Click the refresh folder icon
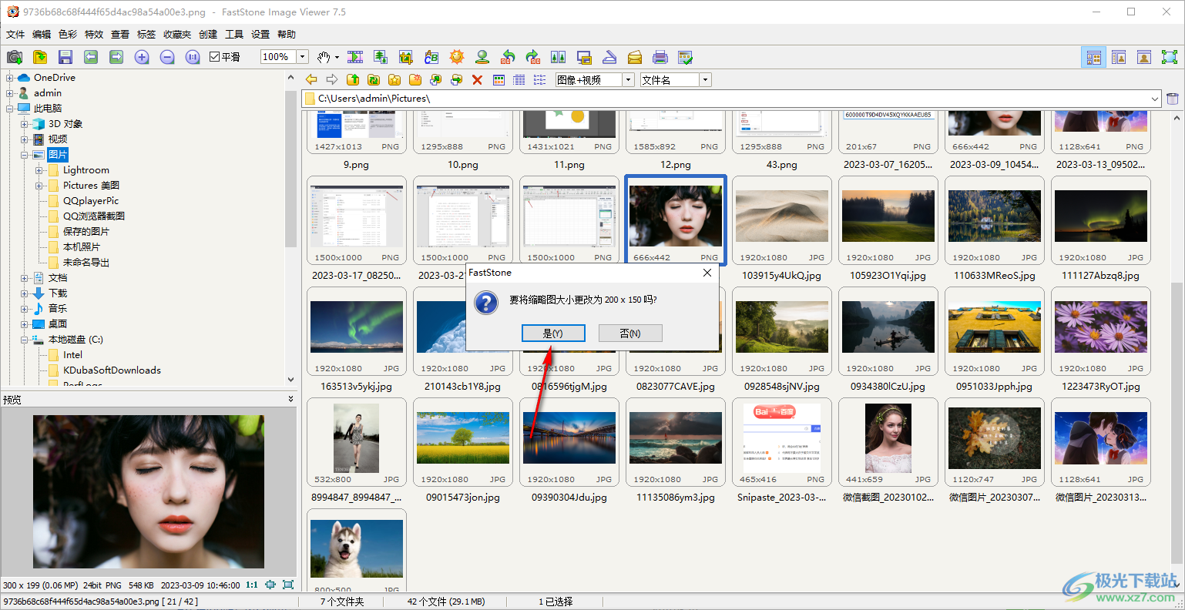 pyautogui.click(x=374, y=80)
